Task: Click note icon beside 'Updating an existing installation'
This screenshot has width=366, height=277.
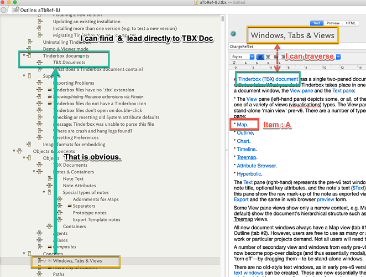Action: 40,21
